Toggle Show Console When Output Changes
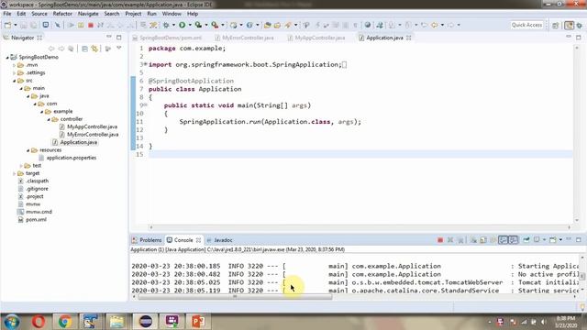 coord(504,240)
